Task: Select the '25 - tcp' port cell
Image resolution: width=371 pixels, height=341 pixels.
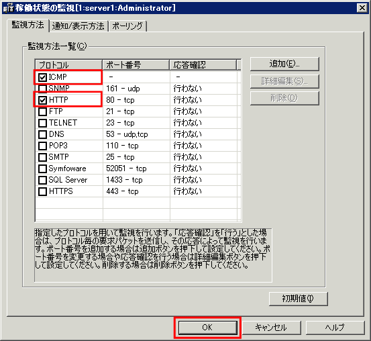Action: pos(136,157)
